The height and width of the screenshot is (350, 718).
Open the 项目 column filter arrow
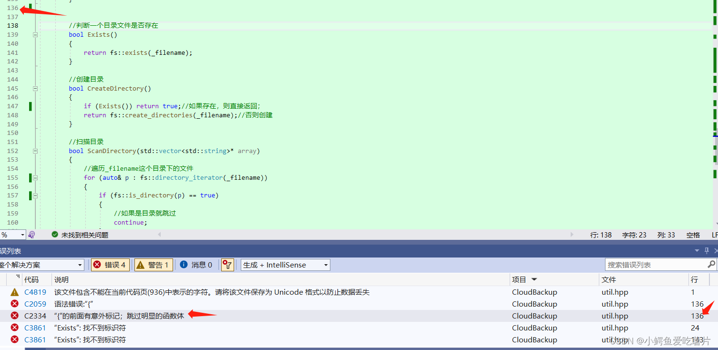[x=534, y=279]
